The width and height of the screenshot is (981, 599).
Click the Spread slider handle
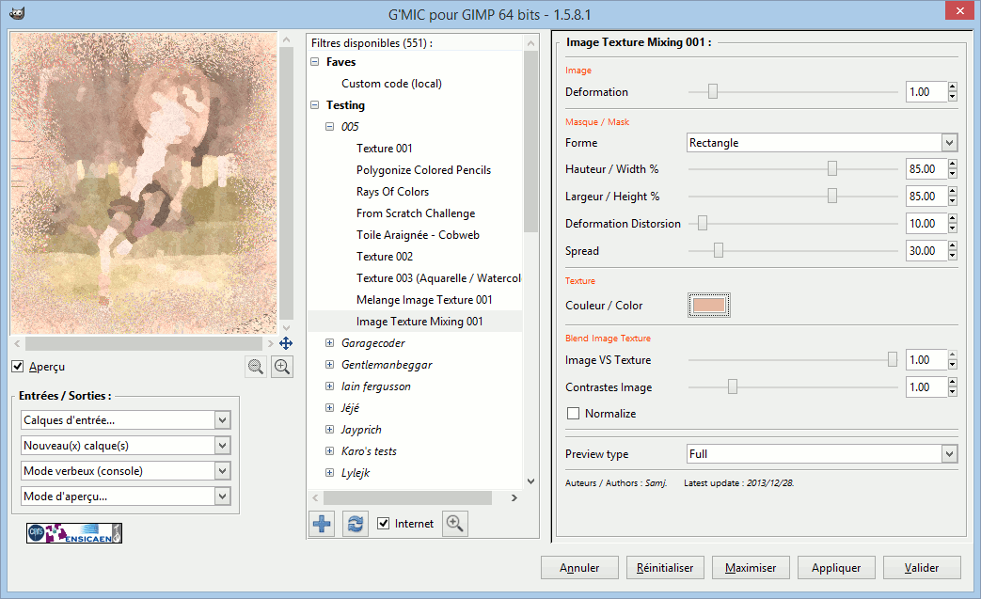coord(719,251)
